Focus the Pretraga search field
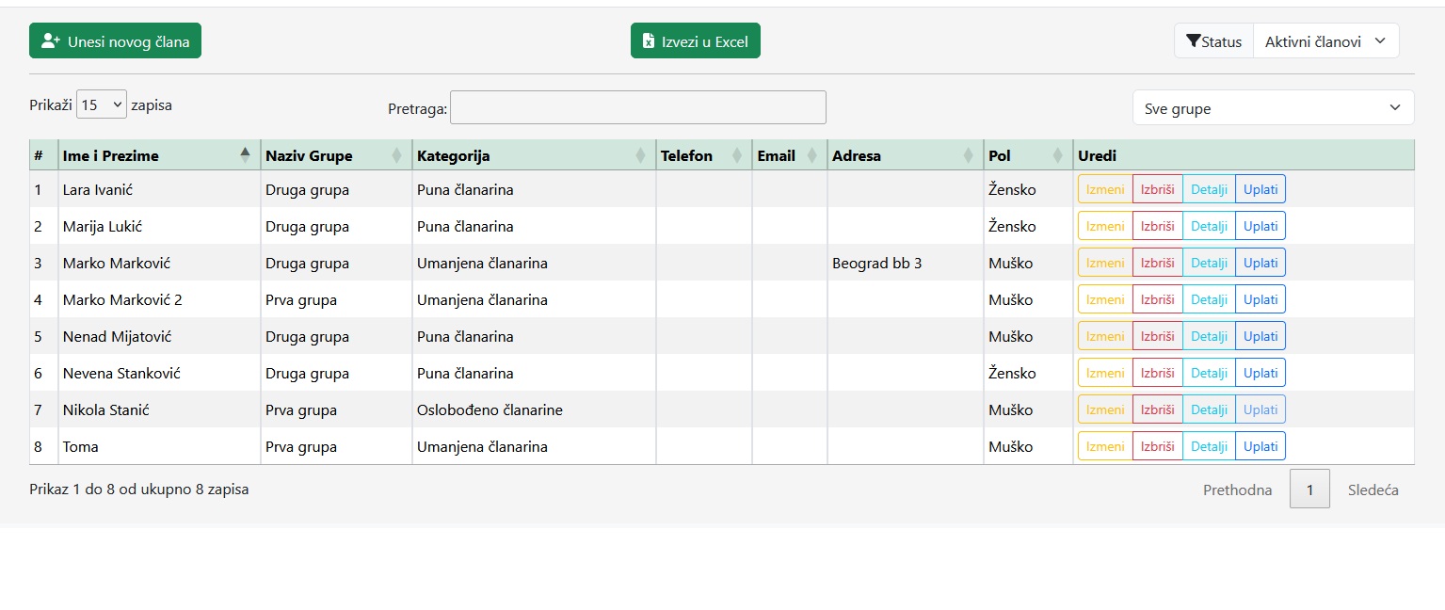This screenshot has height=610, width=1445. (x=637, y=107)
